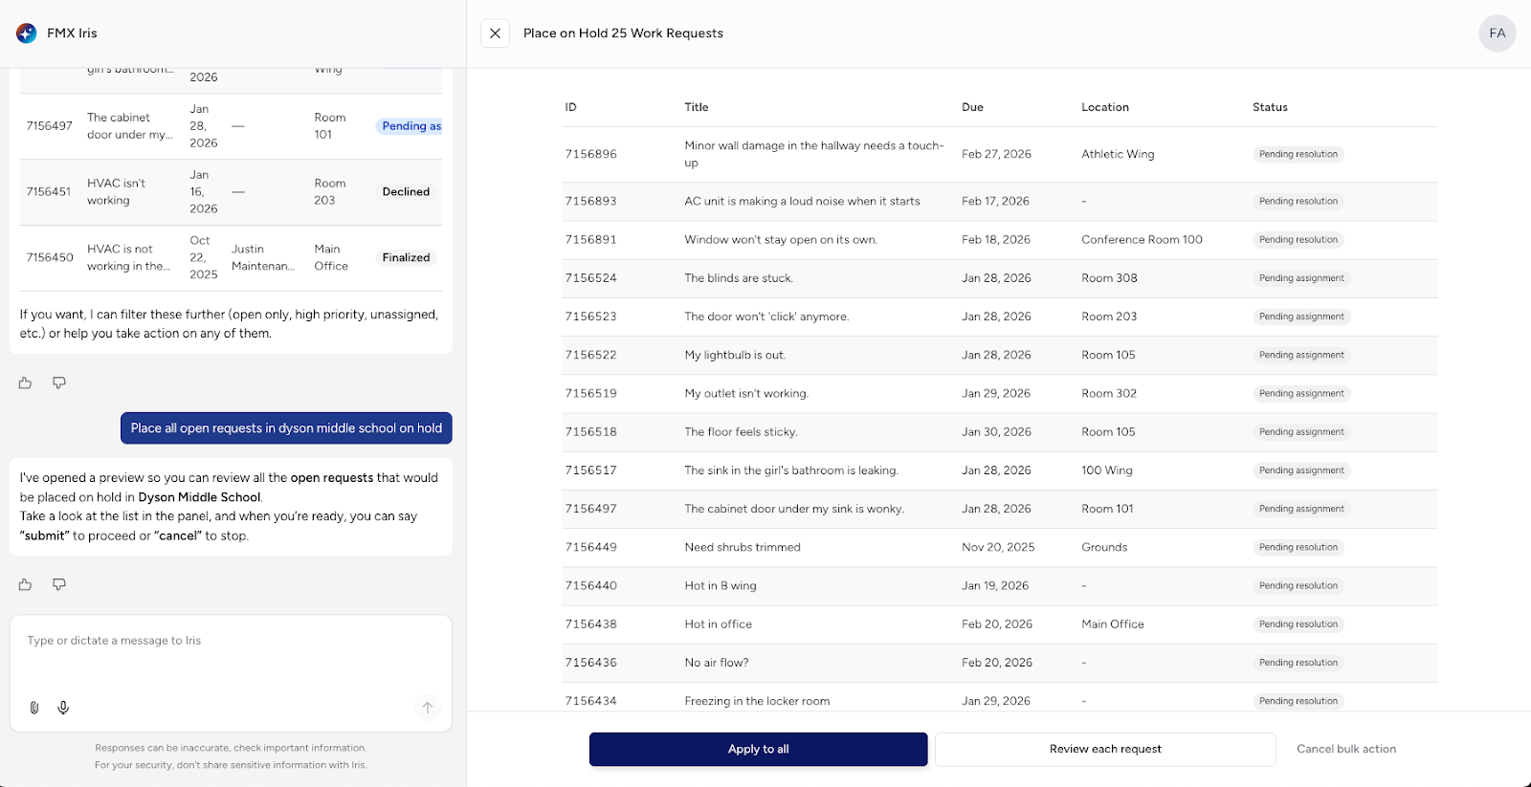Select the Status column header

point(1270,107)
